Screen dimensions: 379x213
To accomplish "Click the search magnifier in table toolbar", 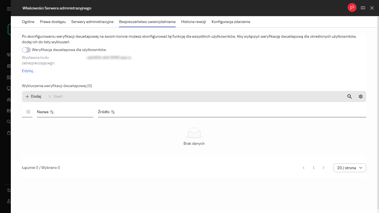I will tap(349, 97).
